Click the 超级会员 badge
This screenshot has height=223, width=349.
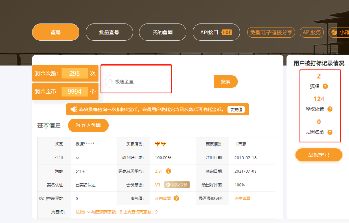[x=177, y=185]
